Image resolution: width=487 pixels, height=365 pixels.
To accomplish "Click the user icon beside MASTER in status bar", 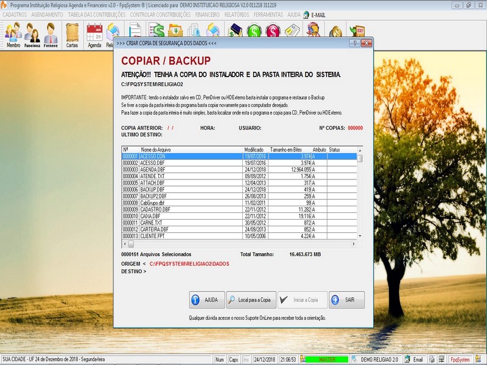I will click(x=302, y=360).
